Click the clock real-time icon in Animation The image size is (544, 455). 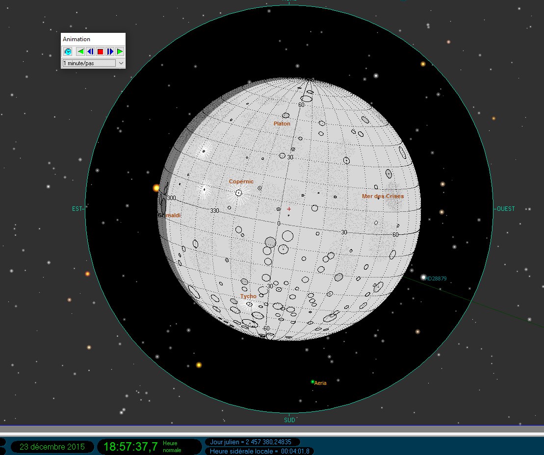coord(68,51)
